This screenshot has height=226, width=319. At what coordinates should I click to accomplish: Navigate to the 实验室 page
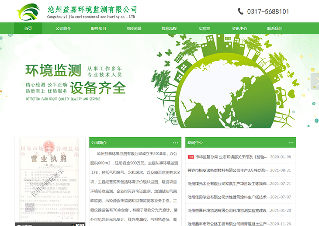tap(204, 28)
